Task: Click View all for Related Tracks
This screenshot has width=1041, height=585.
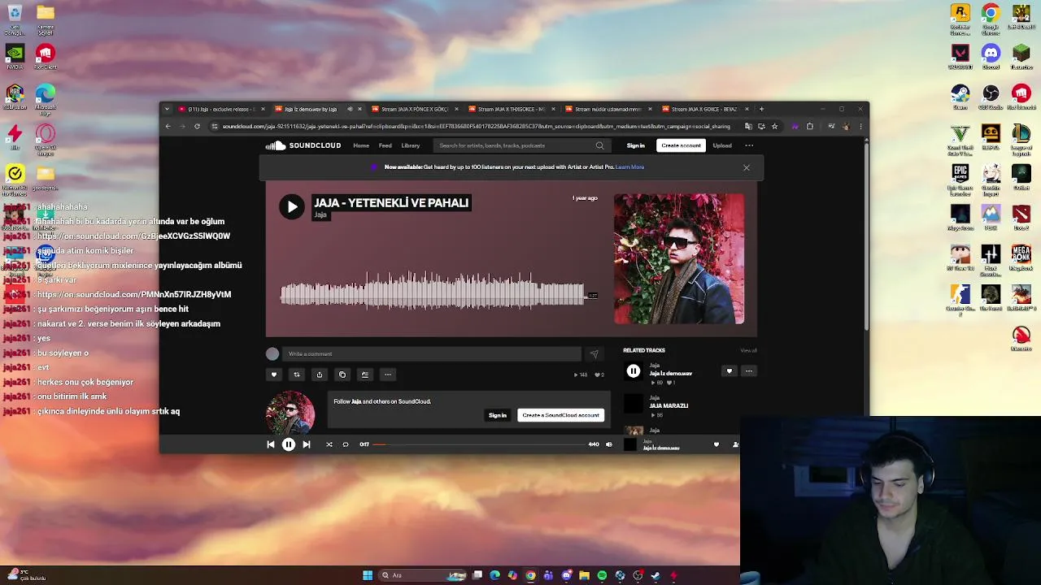Action: (x=748, y=350)
